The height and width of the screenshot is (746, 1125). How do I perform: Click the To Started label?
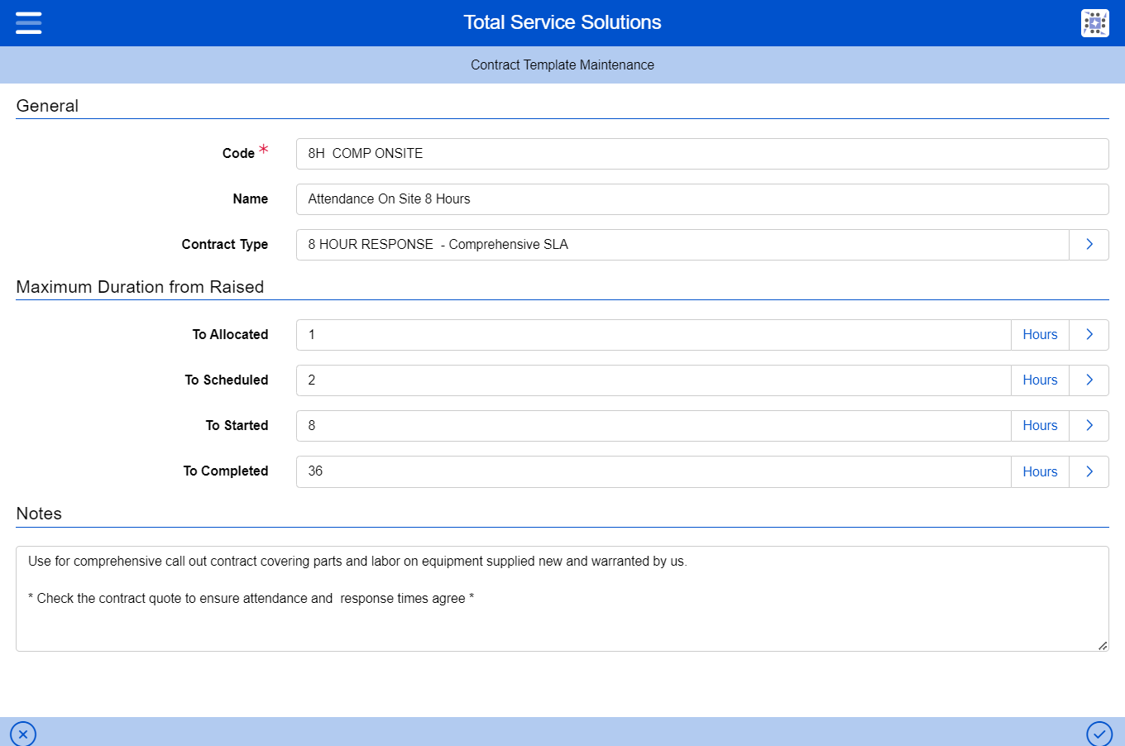point(237,425)
